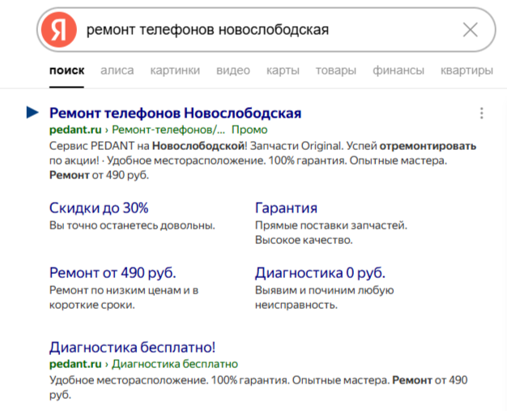Open the Диагностика 0 руб. sitelink

click(x=320, y=273)
